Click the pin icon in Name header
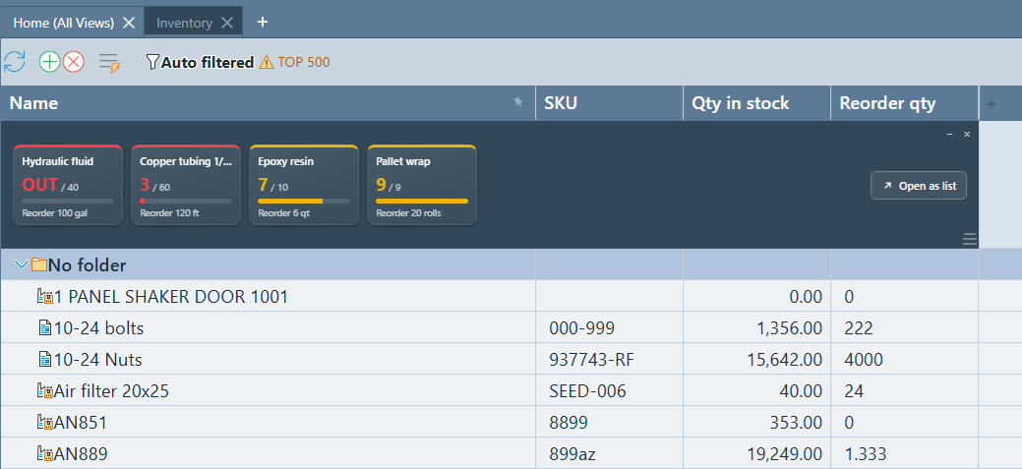1022x469 pixels. 518,101
